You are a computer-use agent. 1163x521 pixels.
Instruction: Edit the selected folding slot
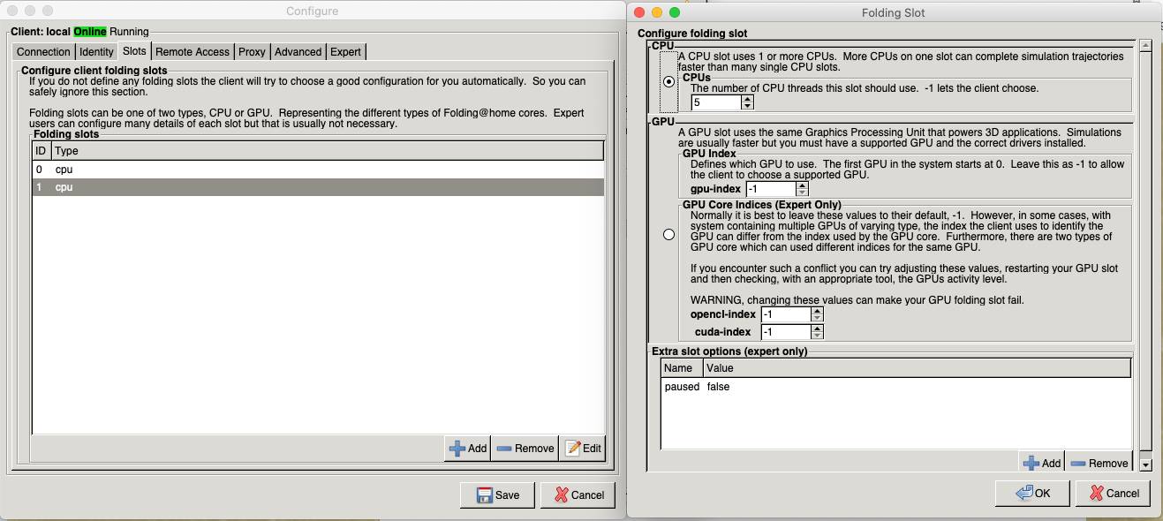583,448
